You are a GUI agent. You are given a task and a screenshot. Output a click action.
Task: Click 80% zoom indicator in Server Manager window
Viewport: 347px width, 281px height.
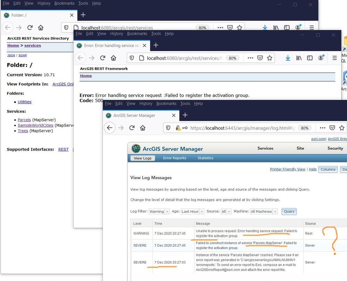305,128
